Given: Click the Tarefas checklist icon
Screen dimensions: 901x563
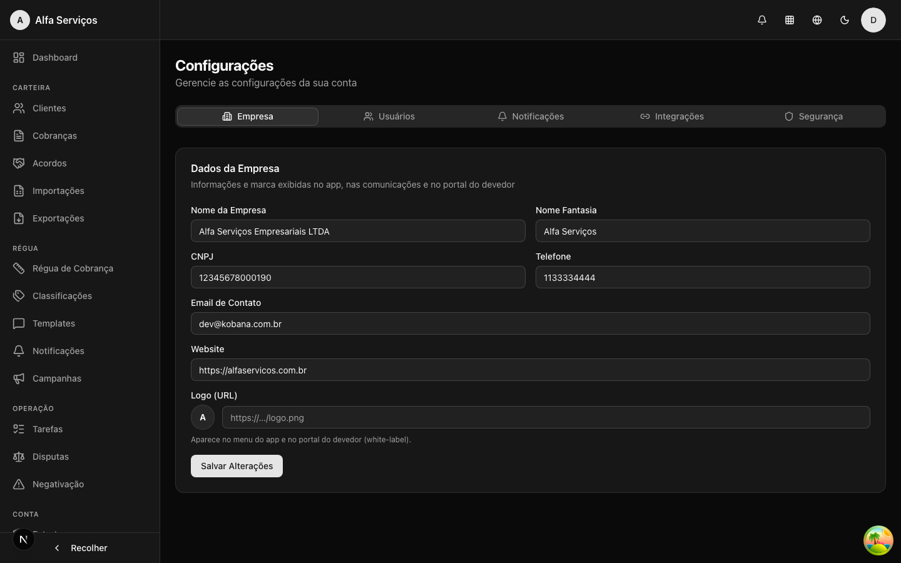Looking at the screenshot, I should 19,429.
